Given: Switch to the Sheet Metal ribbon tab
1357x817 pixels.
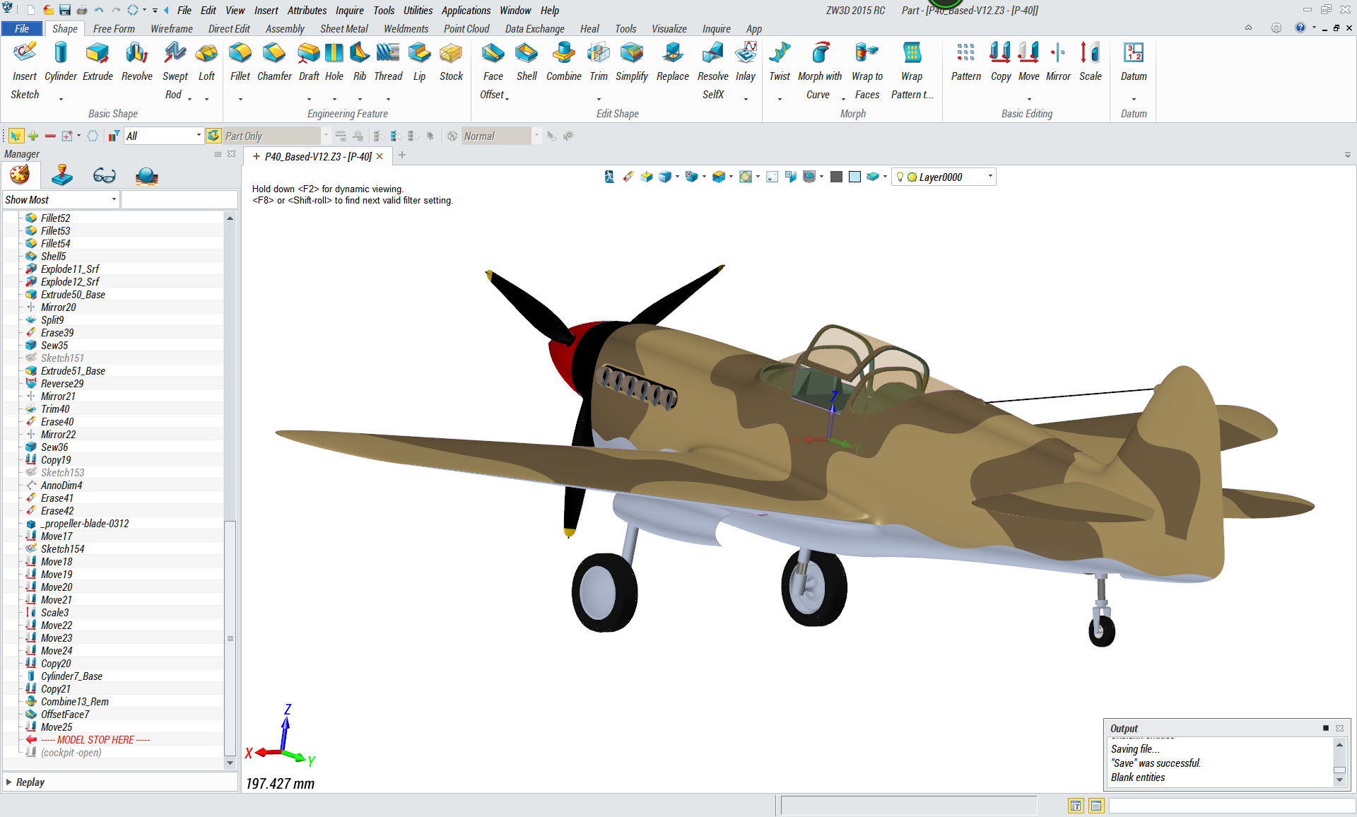Looking at the screenshot, I should point(343,29).
